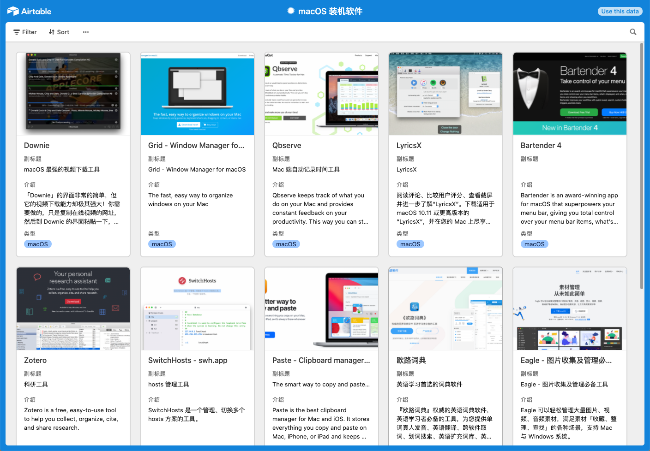
Task: Click the macOS tag on Qbserve card
Action: pos(286,244)
